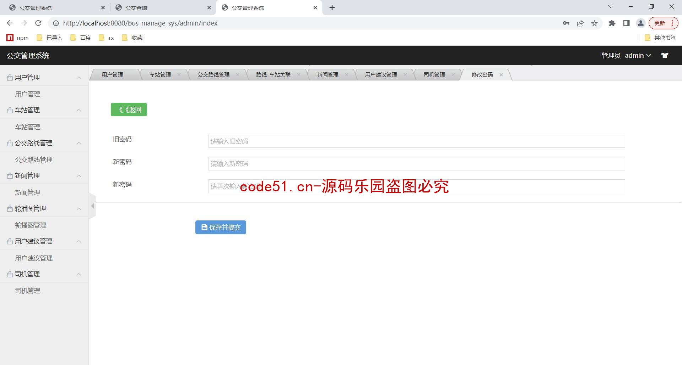Toggle the browser side panel icon
The image size is (682, 365).
[626, 23]
